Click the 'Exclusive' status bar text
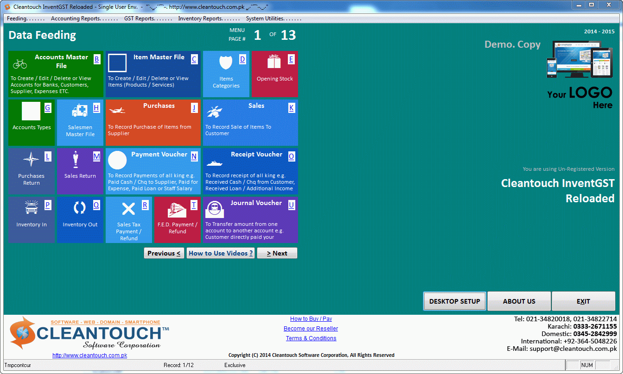Viewport: 623px width, 374px height. pyautogui.click(x=235, y=365)
